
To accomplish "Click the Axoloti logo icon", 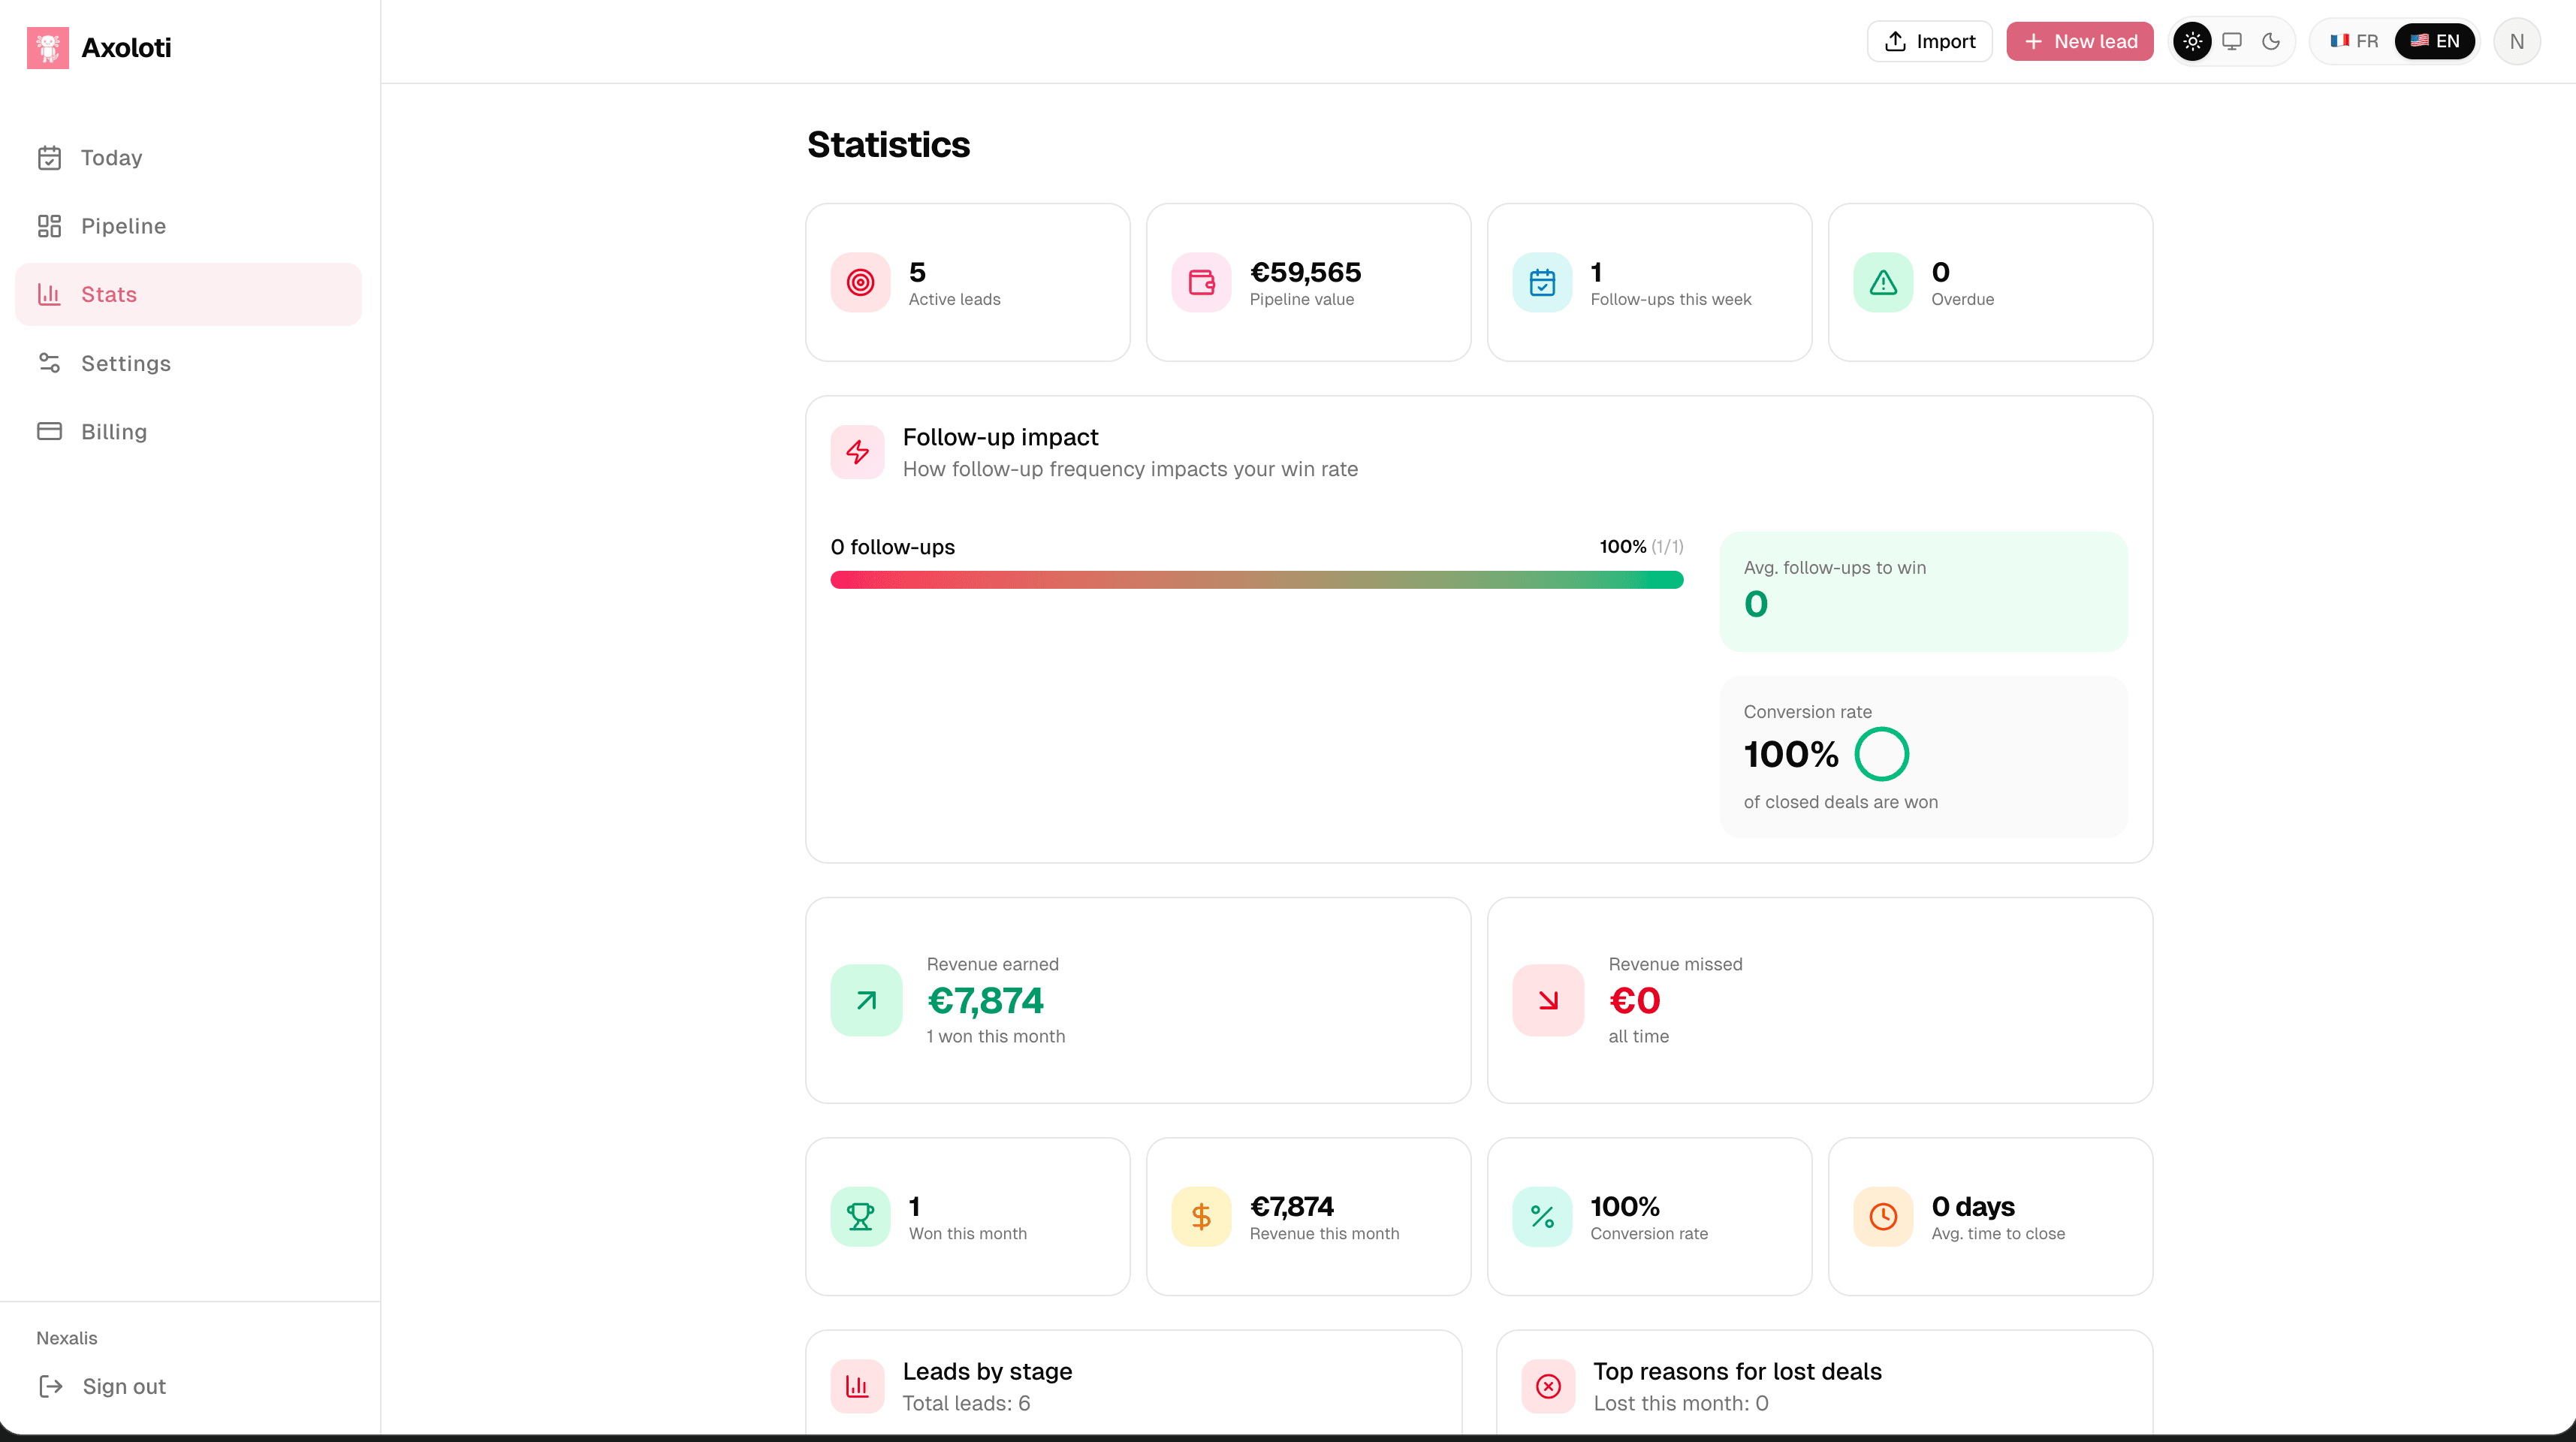I will 48,47.
